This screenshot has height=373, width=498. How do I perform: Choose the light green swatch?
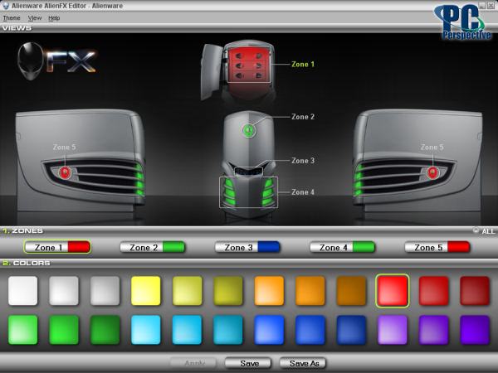[x=23, y=330]
